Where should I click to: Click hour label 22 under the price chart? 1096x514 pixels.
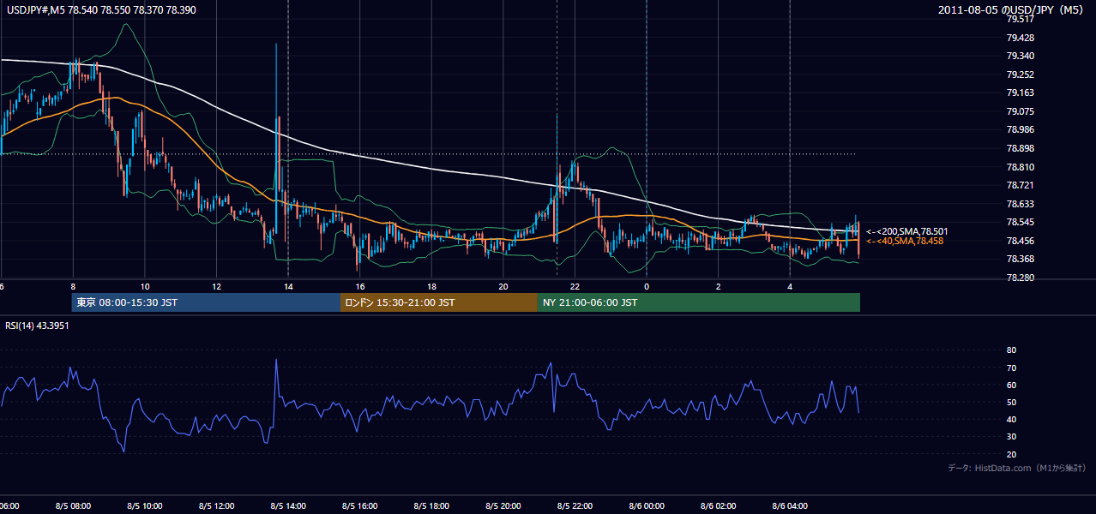(575, 287)
